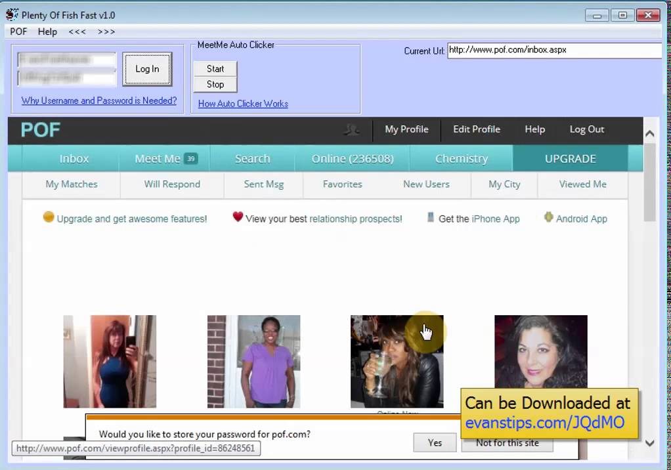Open 'Why Username and Password is Needed?' link
The image size is (671, 470).
point(99,100)
